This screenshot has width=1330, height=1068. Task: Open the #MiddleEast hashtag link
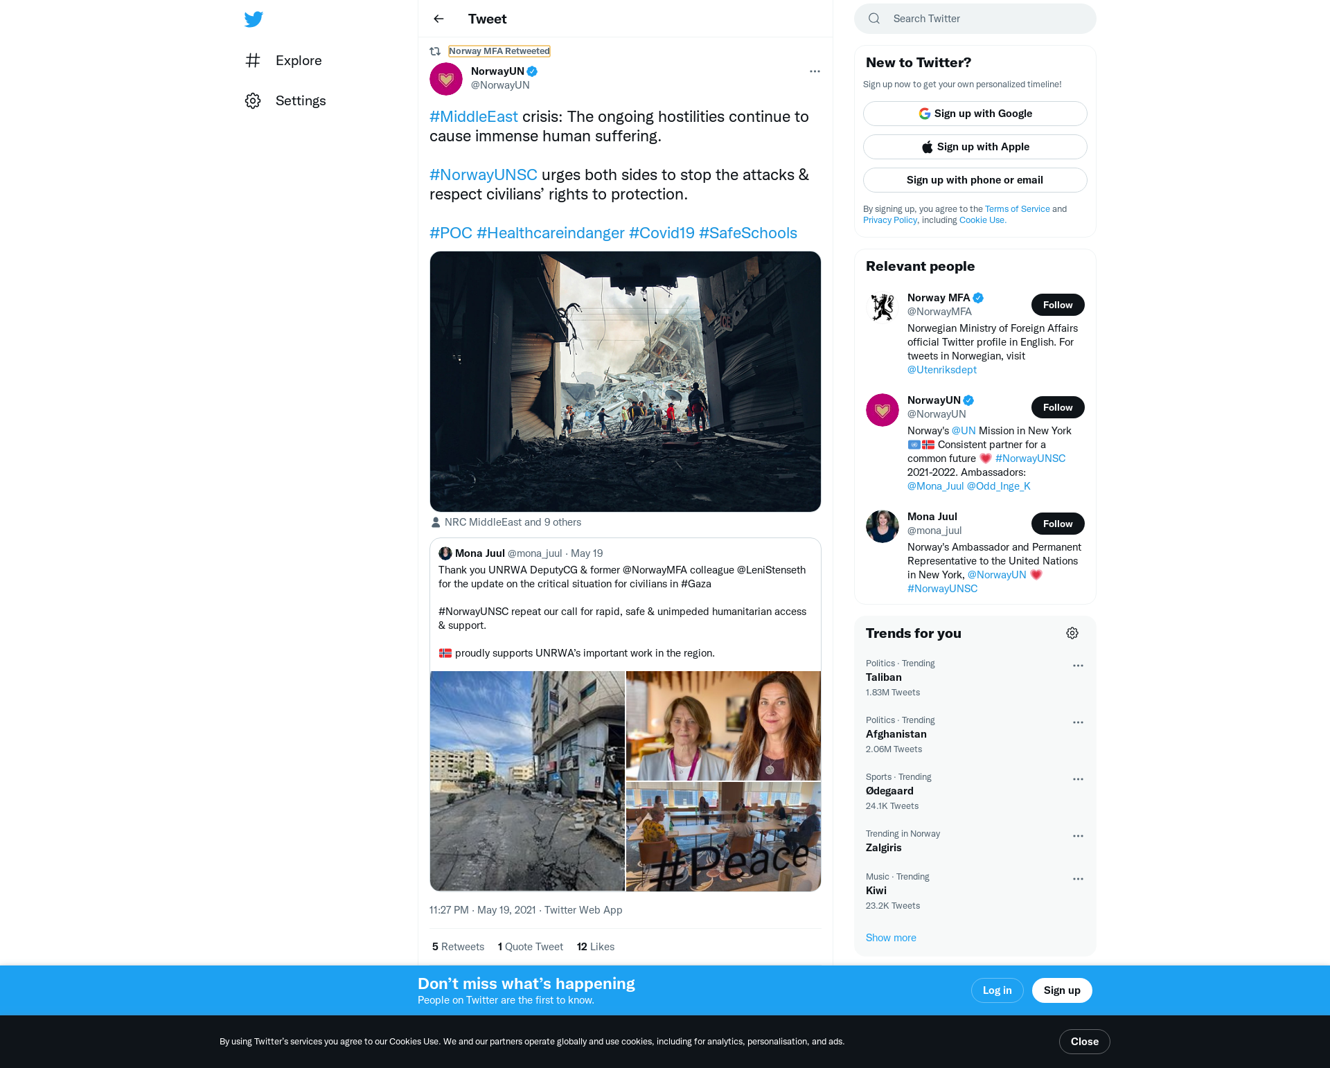click(474, 116)
